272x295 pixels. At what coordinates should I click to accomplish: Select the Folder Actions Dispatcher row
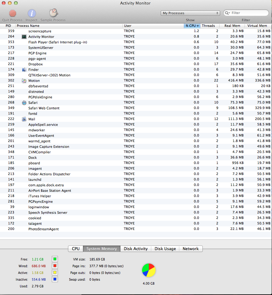click(136, 174)
